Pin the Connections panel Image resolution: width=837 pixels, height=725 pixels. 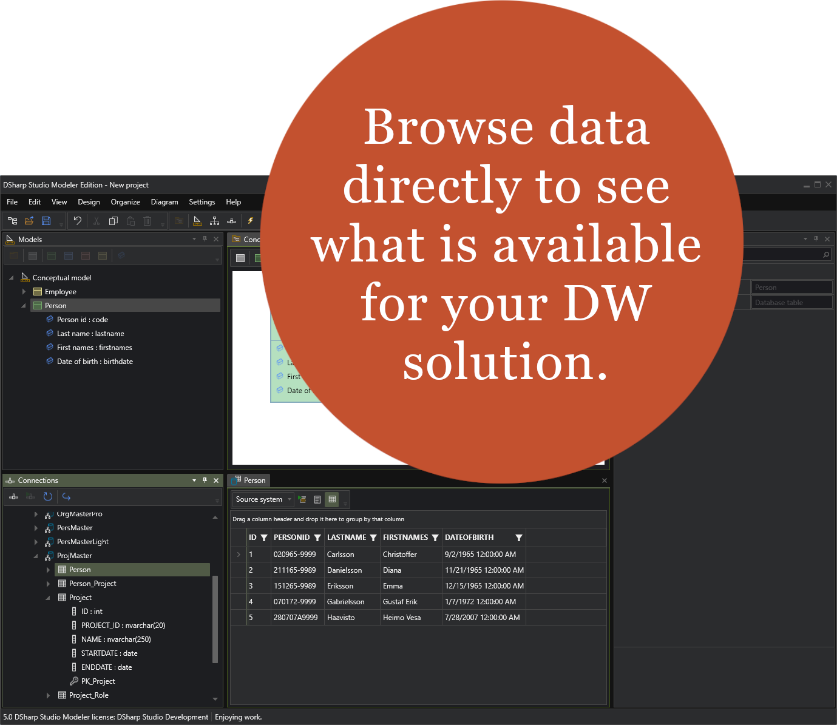(205, 481)
